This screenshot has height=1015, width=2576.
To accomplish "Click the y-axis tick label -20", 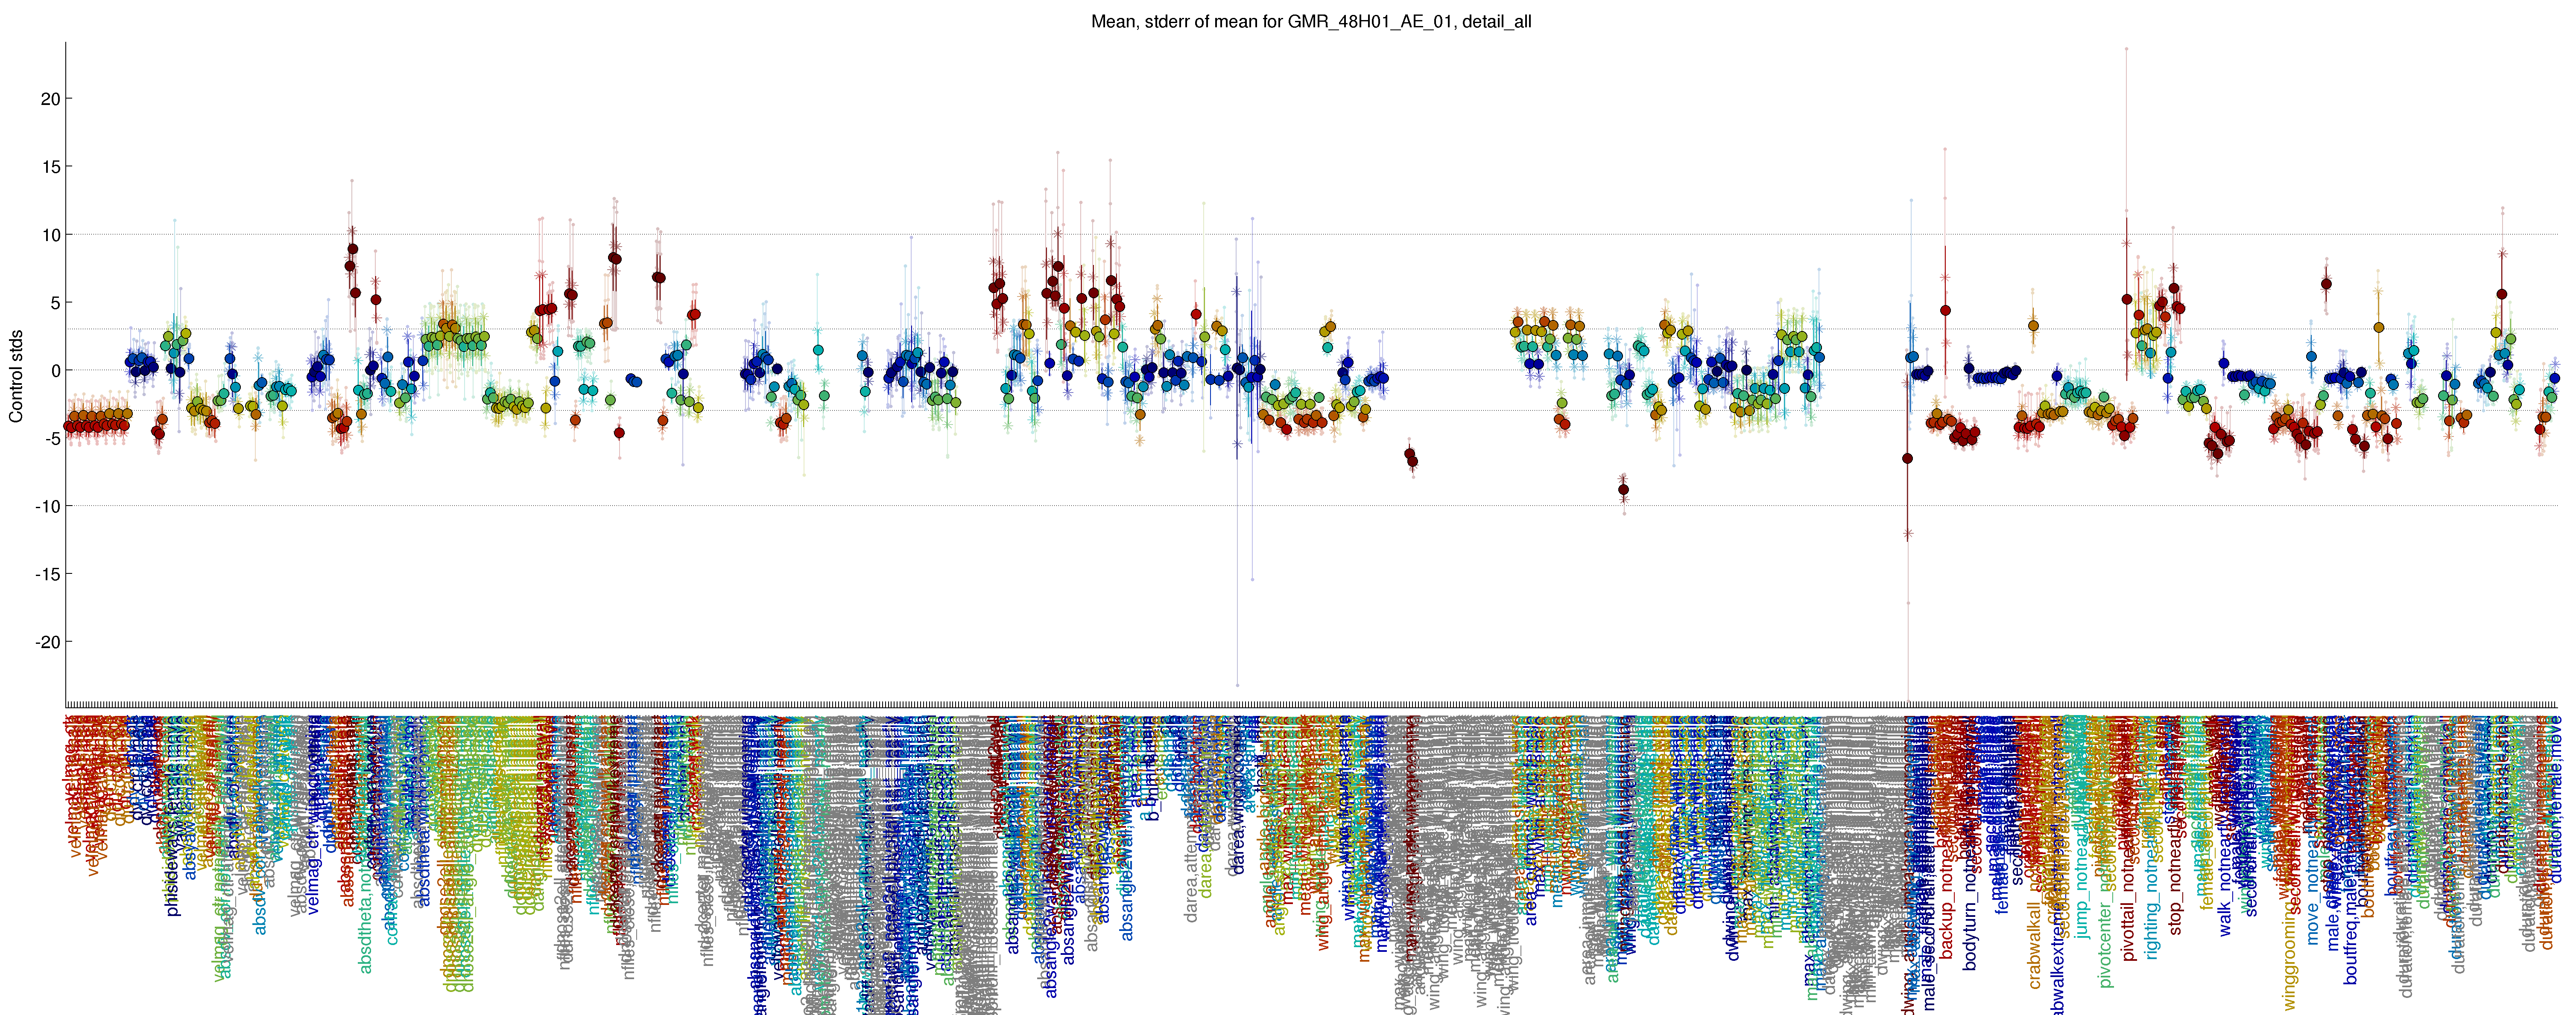I will 48,643.
